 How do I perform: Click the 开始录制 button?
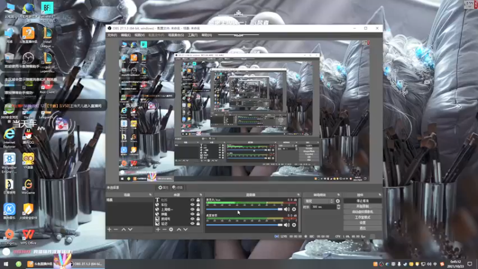click(363, 206)
